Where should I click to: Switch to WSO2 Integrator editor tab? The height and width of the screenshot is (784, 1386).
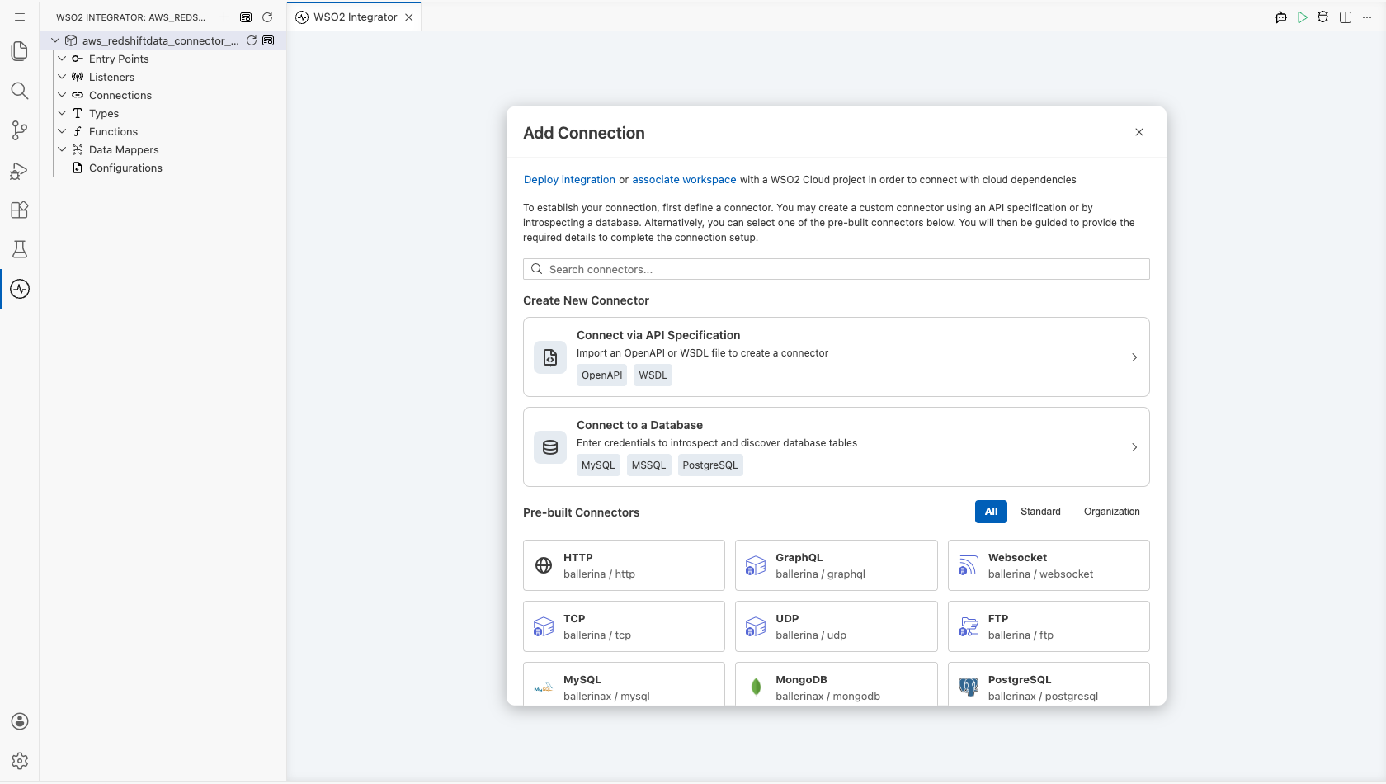click(355, 17)
